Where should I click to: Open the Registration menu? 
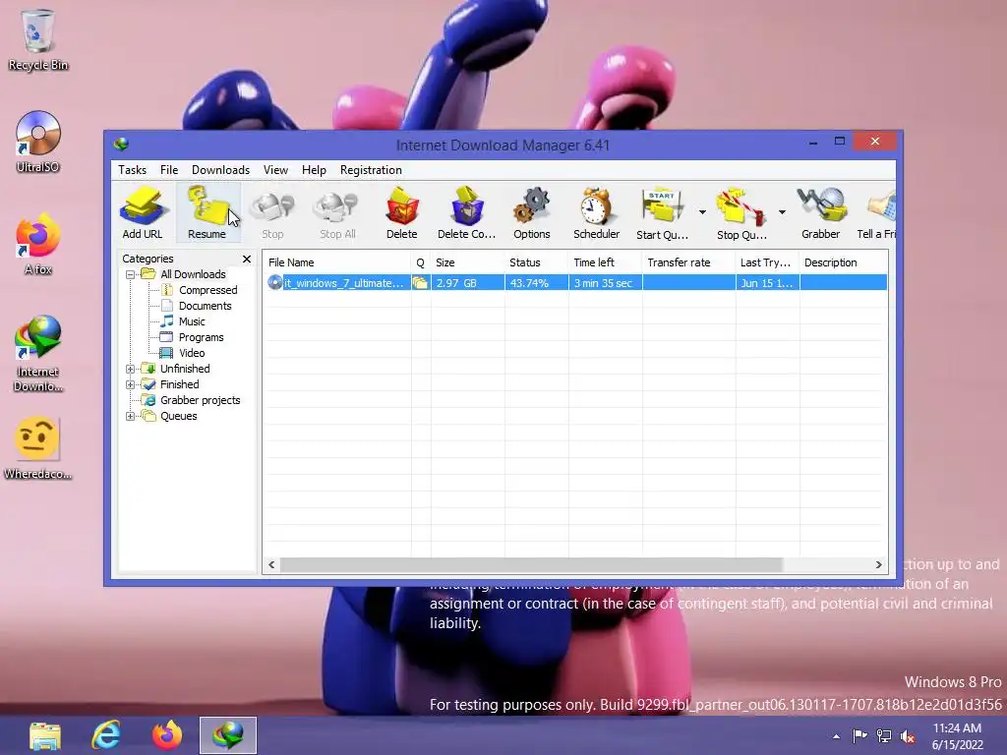click(x=371, y=170)
